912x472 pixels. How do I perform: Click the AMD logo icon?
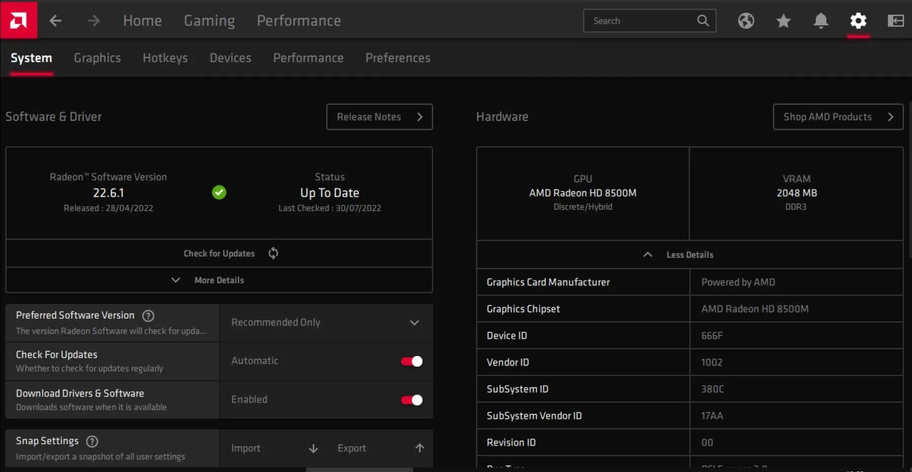[19, 20]
